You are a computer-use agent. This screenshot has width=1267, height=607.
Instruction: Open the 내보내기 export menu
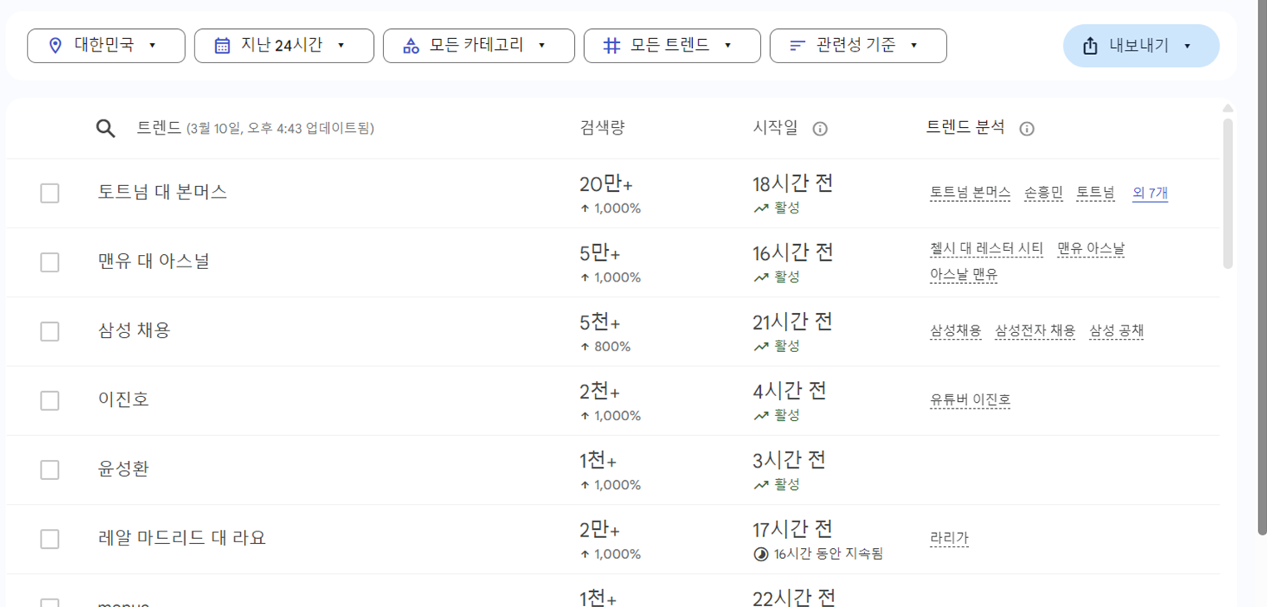click(1142, 46)
